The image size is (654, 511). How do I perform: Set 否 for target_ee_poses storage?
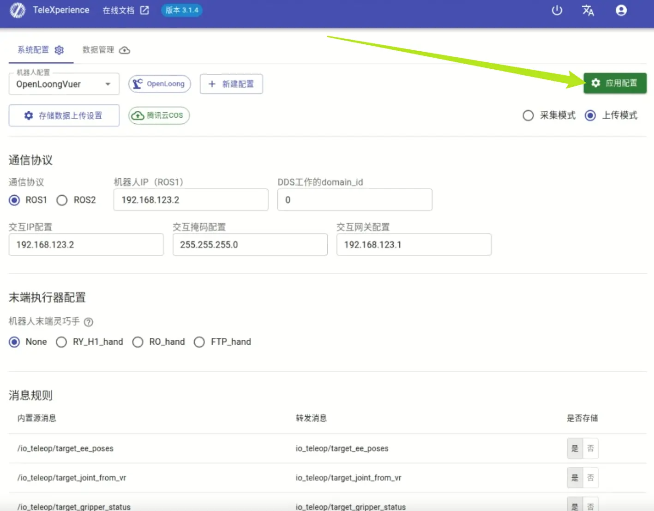click(591, 449)
